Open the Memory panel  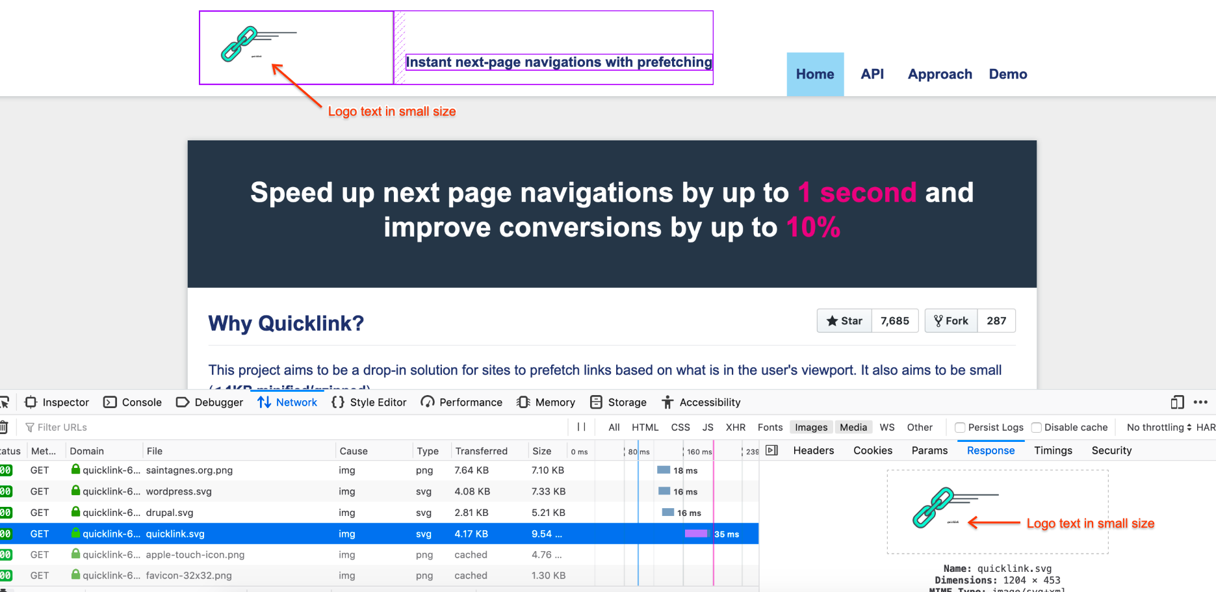pyautogui.click(x=546, y=402)
